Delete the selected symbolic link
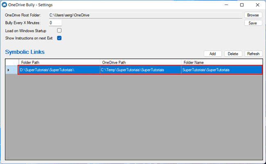Viewport: 266px width, 164px height. pos(233,54)
